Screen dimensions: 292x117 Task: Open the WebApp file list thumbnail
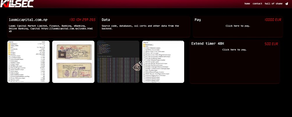click(x=163, y=62)
